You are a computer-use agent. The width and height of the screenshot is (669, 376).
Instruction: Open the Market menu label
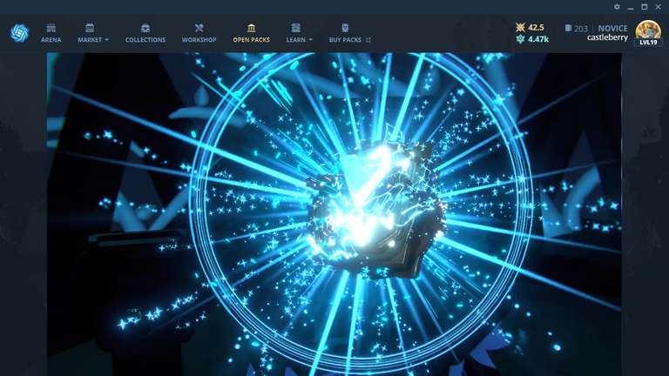[90, 40]
